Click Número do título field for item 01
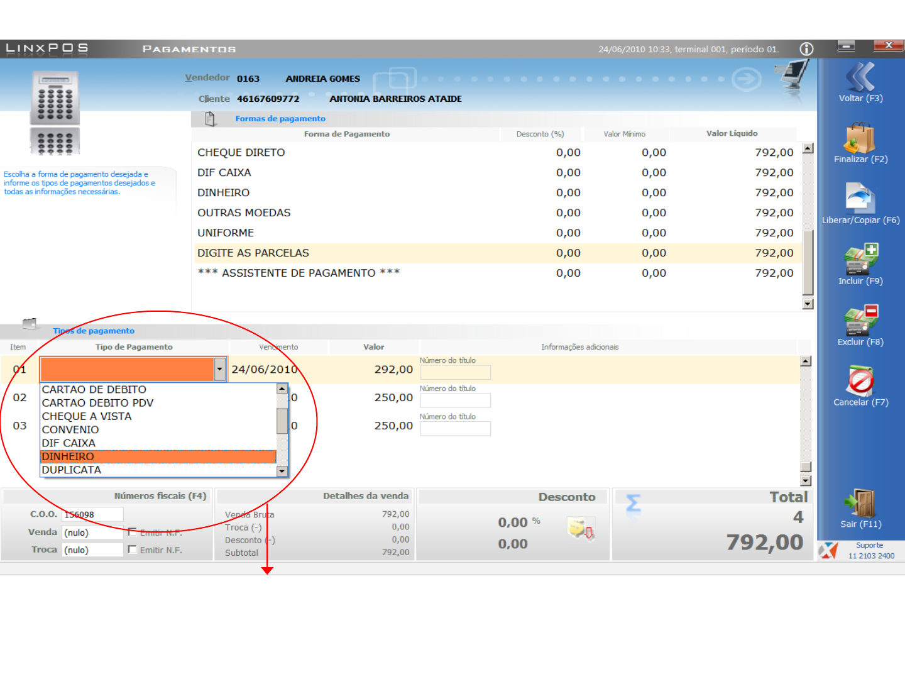 pyautogui.click(x=455, y=372)
